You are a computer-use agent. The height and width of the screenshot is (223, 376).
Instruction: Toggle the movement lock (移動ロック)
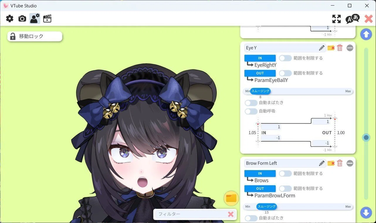(x=35, y=36)
